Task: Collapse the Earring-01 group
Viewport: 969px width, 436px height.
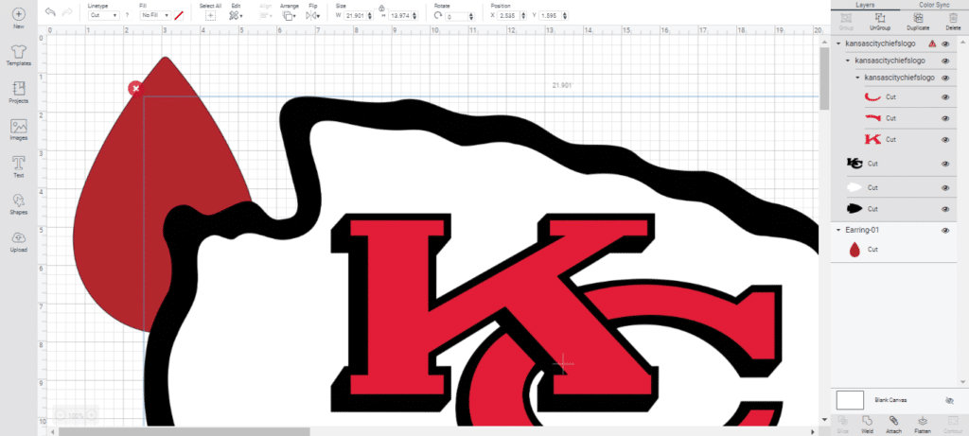Action: (x=838, y=231)
